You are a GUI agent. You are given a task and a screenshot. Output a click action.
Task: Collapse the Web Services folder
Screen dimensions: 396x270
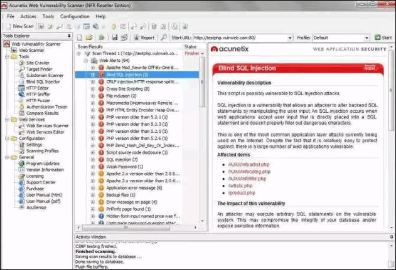pos(7,120)
